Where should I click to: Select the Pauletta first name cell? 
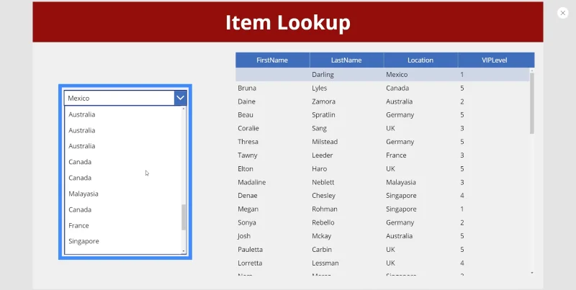click(250, 250)
